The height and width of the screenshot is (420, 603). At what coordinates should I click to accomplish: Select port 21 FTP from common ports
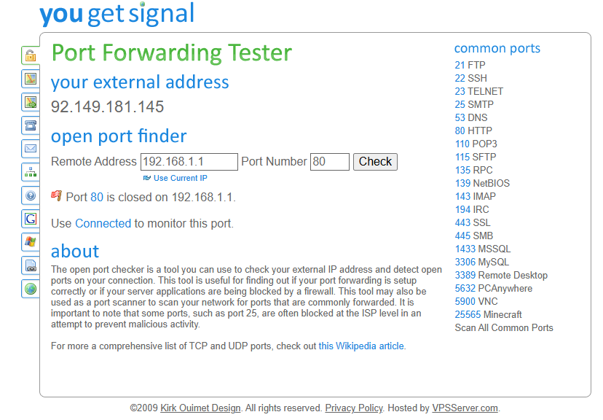470,66
